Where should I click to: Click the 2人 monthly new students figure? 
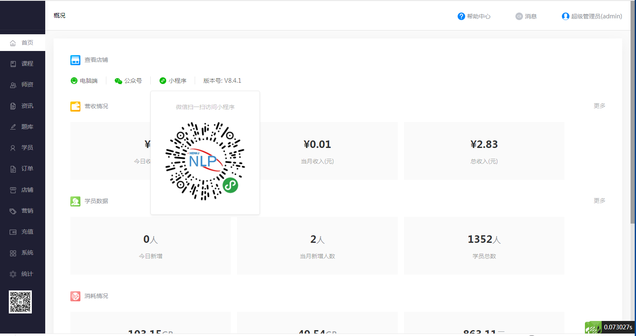[x=317, y=239]
